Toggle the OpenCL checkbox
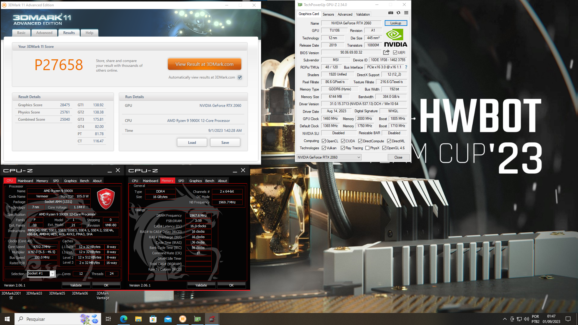 click(x=324, y=141)
